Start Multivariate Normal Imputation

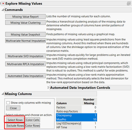click(25, 41)
